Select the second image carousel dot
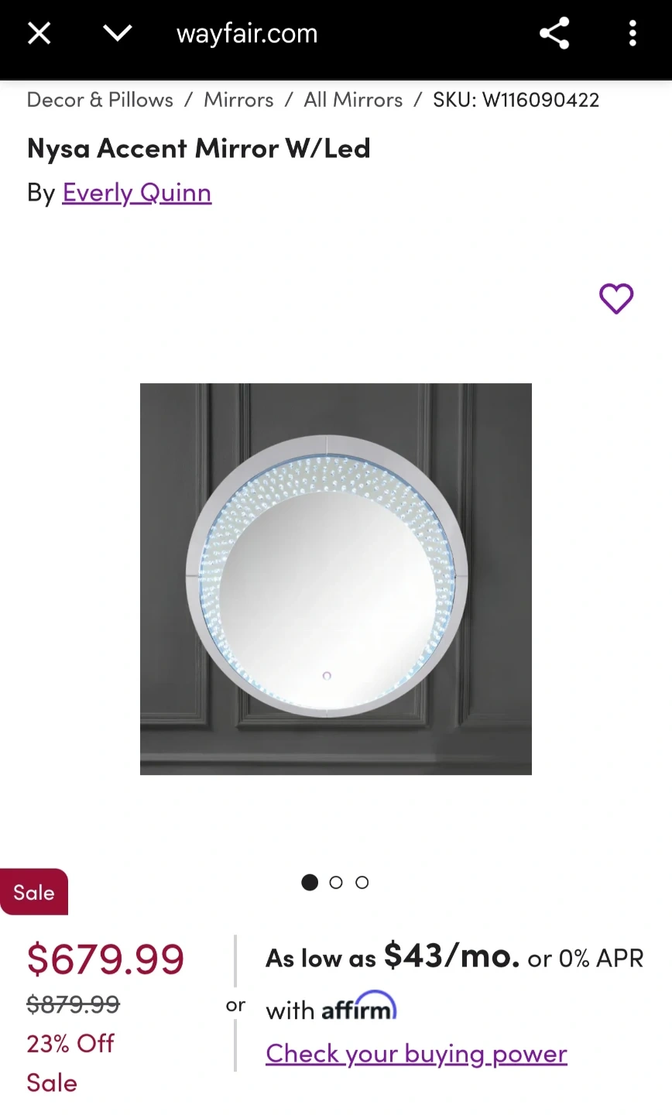This screenshot has width=672, height=1115. (x=336, y=882)
